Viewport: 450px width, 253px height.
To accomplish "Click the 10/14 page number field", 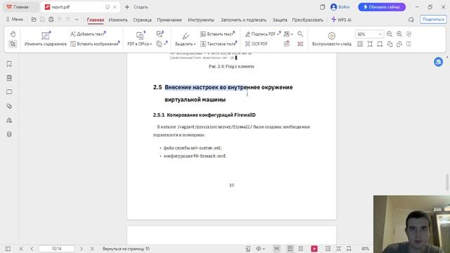I will pyautogui.click(x=56, y=249).
